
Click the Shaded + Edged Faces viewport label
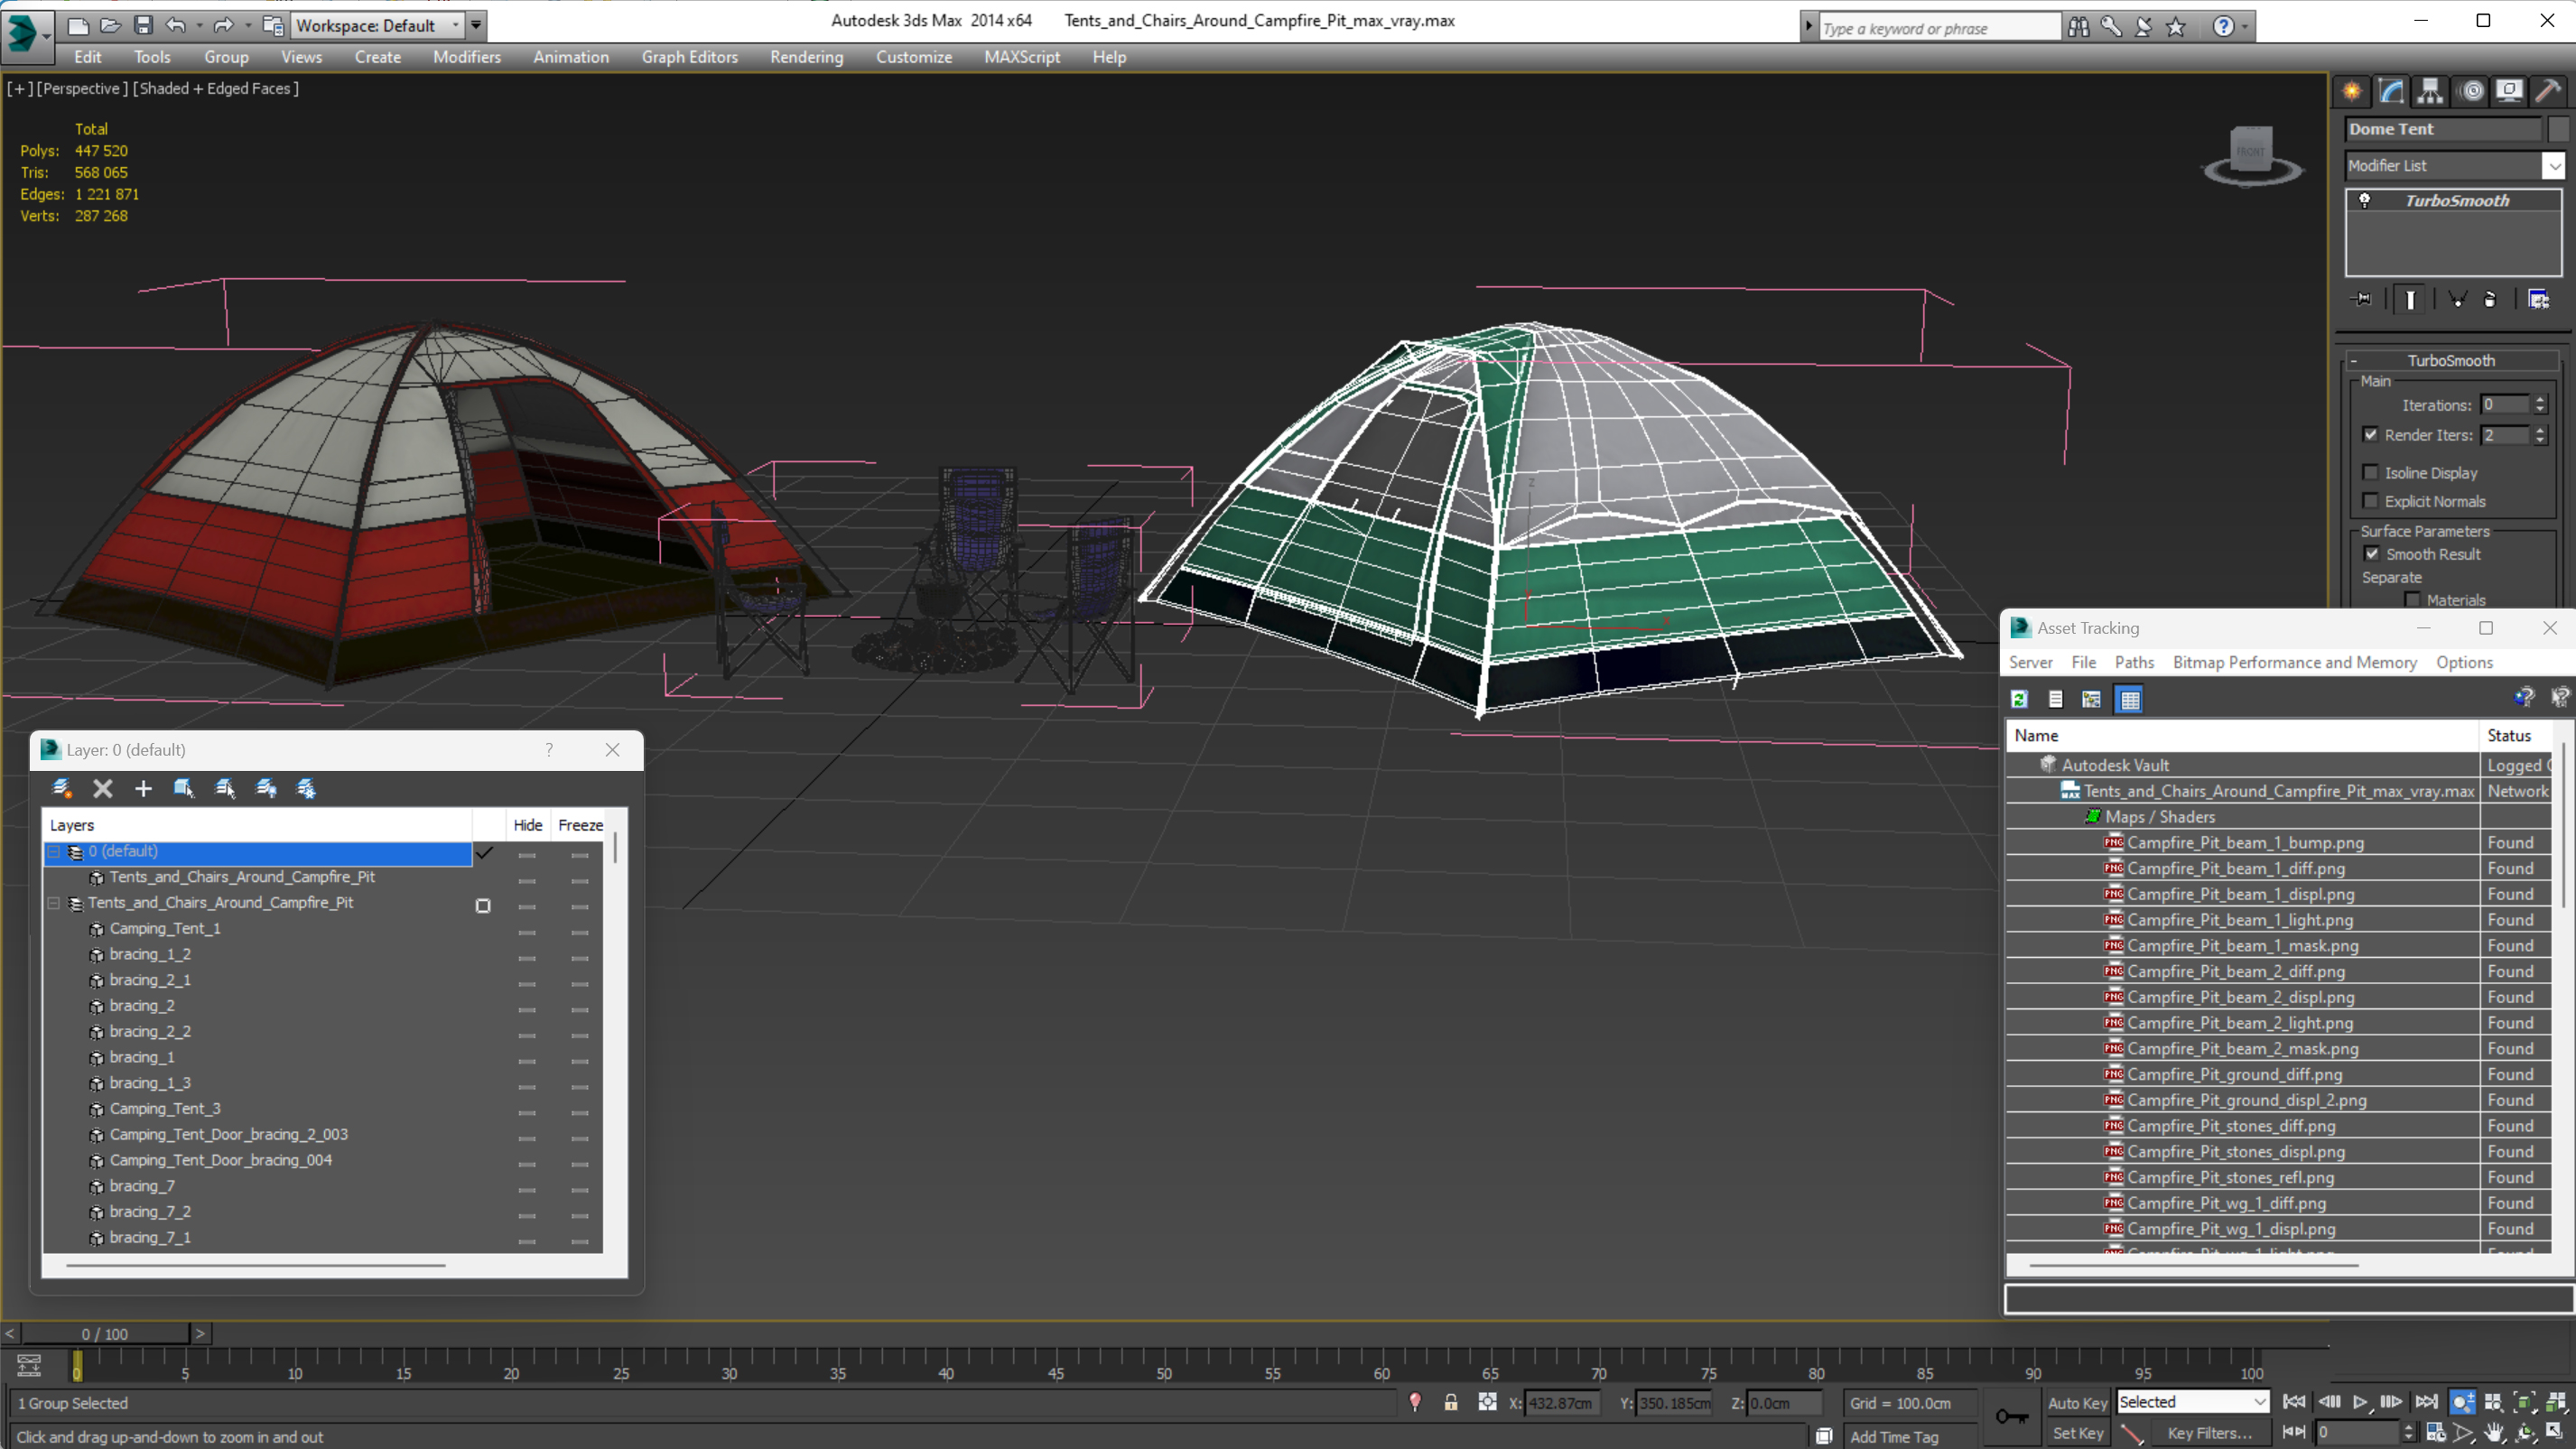pyautogui.click(x=215, y=88)
